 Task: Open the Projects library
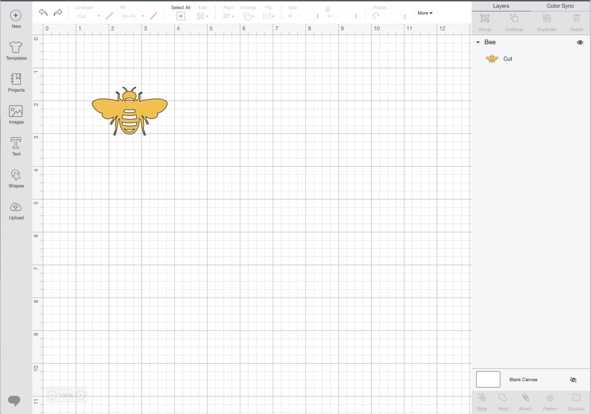point(16,82)
